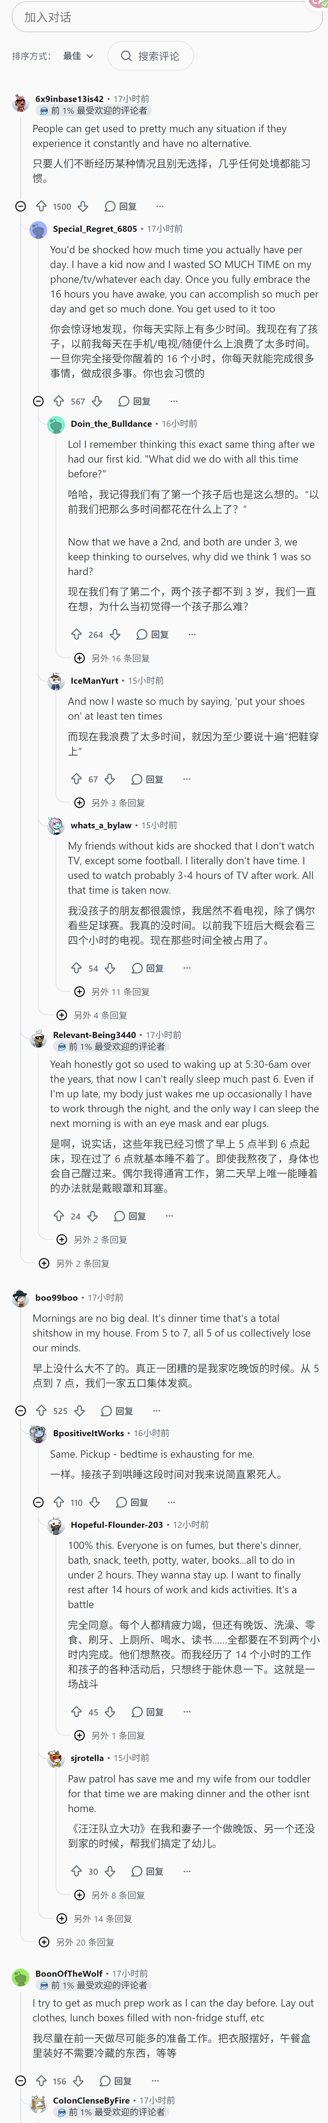Open username link Relevant-Being3440
Image resolution: width=328 pixels, height=2123 pixels.
(94, 1035)
